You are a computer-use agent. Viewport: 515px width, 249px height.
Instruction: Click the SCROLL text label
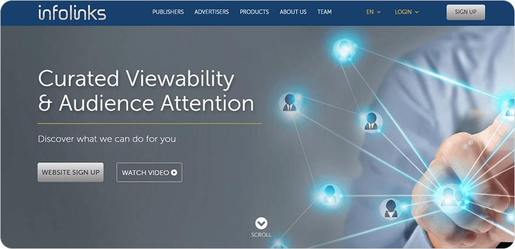261,235
